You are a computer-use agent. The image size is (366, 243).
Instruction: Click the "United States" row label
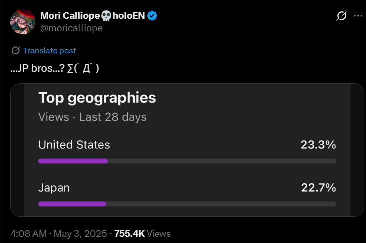74,145
